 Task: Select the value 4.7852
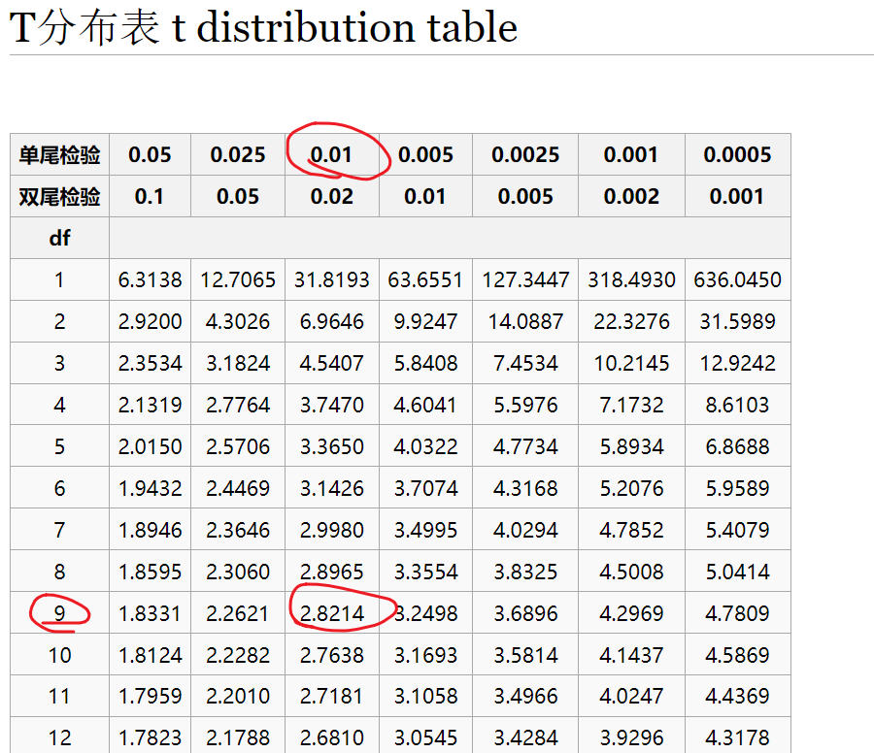click(631, 530)
